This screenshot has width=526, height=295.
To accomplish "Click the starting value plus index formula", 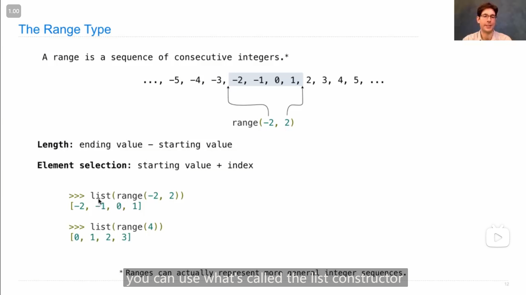I will 195,165.
